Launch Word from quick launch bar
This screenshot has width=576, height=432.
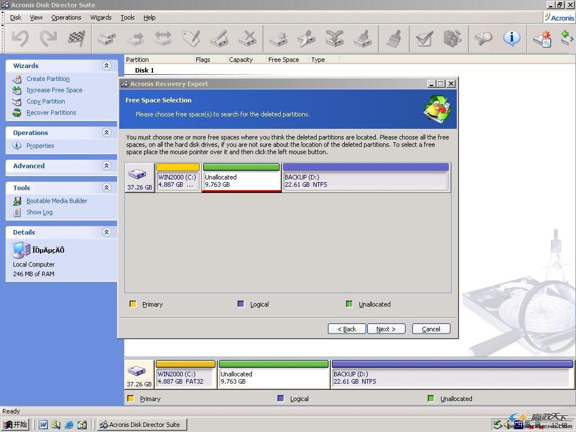tap(43, 425)
